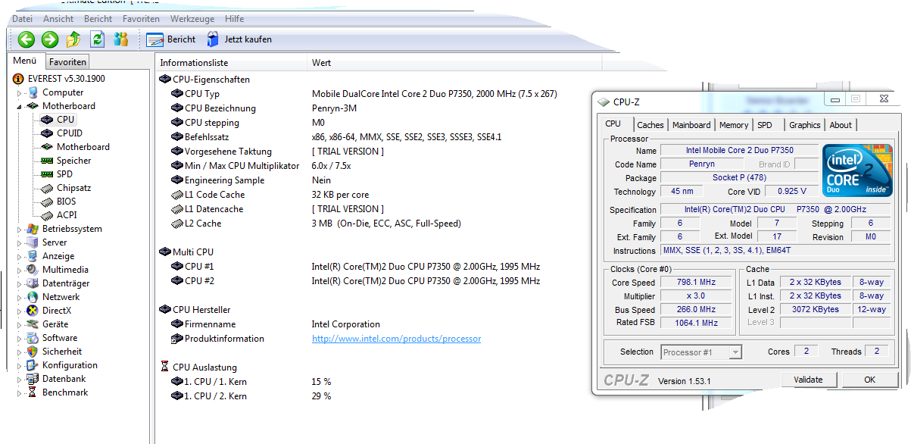The width and height of the screenshot is (911, 444).
Task: Click the OK button in CPU-Z
Action: click(869, 380)
